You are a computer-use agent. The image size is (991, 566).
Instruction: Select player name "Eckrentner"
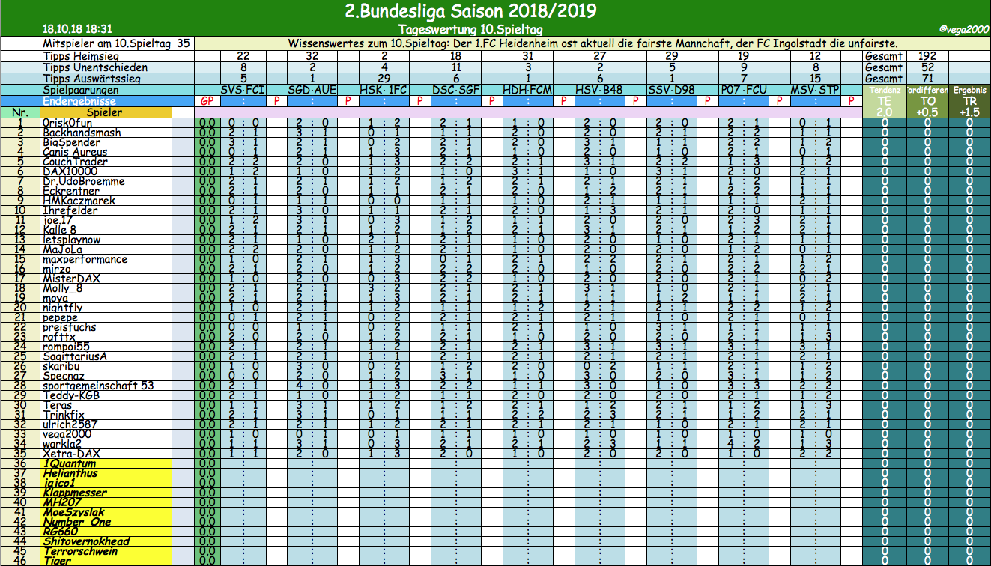coord(71,191)
